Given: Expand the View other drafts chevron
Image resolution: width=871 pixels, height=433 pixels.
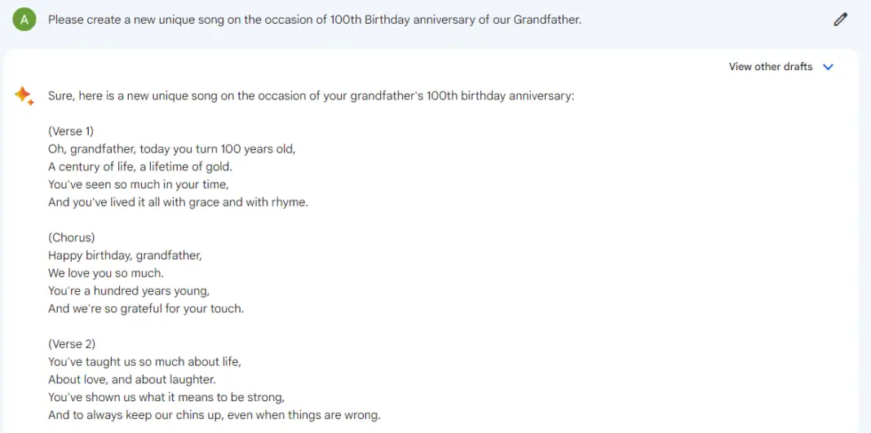Looking at the screenshot, I should click(829, 67).
